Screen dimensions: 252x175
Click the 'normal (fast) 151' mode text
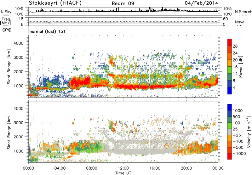pos(48,31)
